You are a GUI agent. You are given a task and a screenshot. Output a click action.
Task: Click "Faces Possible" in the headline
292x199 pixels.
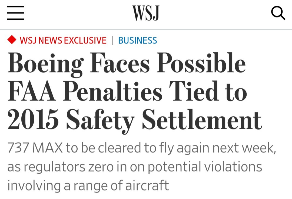coord(168,63)
